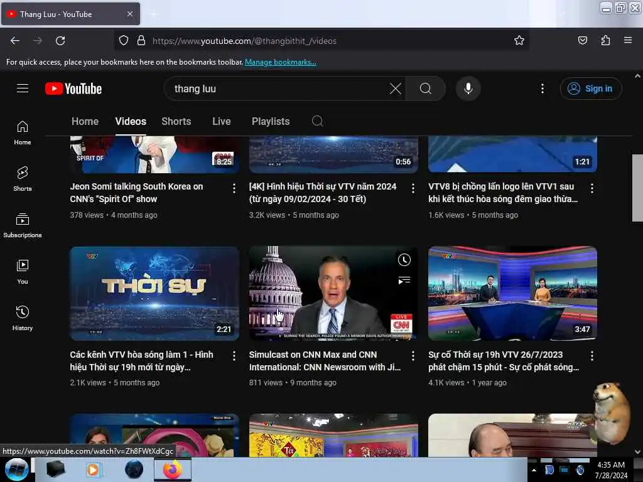This screenshot has height=482, width=643.
Task: Open Home in the YouTube sidebar
Action: [23, 133]
